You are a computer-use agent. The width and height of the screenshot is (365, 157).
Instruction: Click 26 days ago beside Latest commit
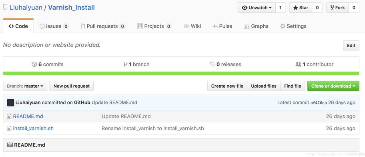pos(342,103)
